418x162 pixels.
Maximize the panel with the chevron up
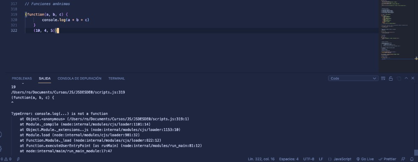coord(406,78)
